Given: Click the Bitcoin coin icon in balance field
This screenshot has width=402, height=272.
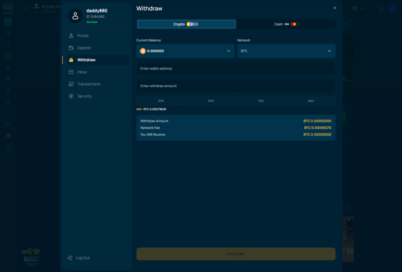Looking at the screenshot, I should click(x=143, y=51).
